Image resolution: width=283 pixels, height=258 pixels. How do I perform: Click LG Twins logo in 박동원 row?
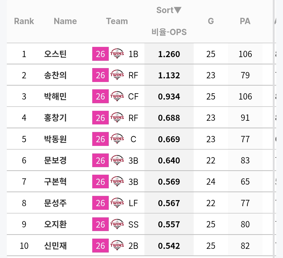(x=117, y=139)
